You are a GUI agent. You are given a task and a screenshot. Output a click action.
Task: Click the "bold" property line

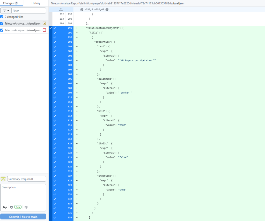coord(103,111)
